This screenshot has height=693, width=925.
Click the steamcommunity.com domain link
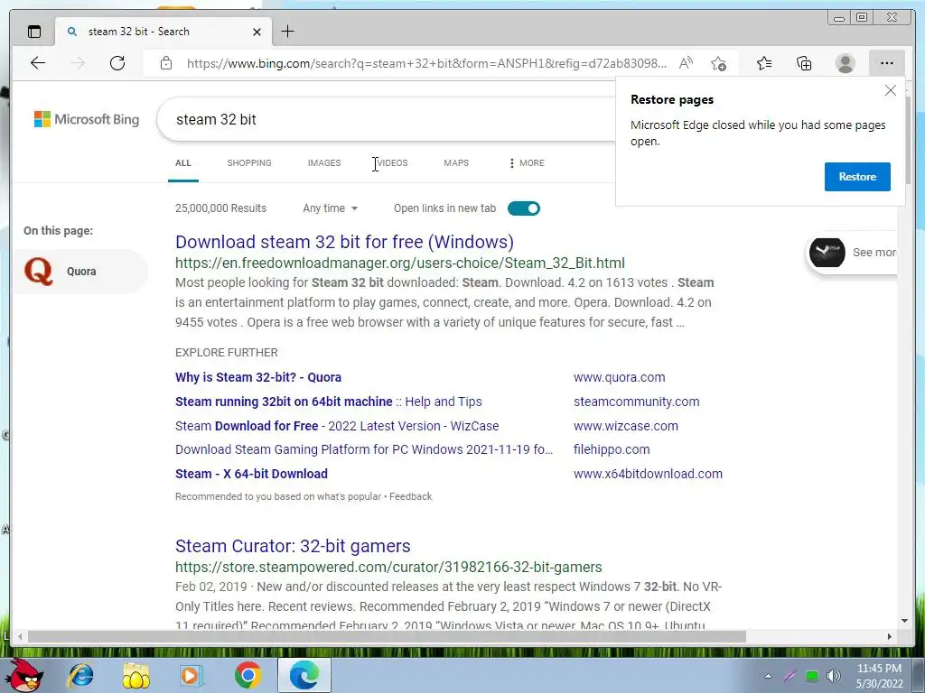[637, 402]
